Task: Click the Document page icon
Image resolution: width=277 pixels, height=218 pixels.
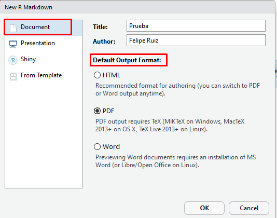Action: click(13, 28)
